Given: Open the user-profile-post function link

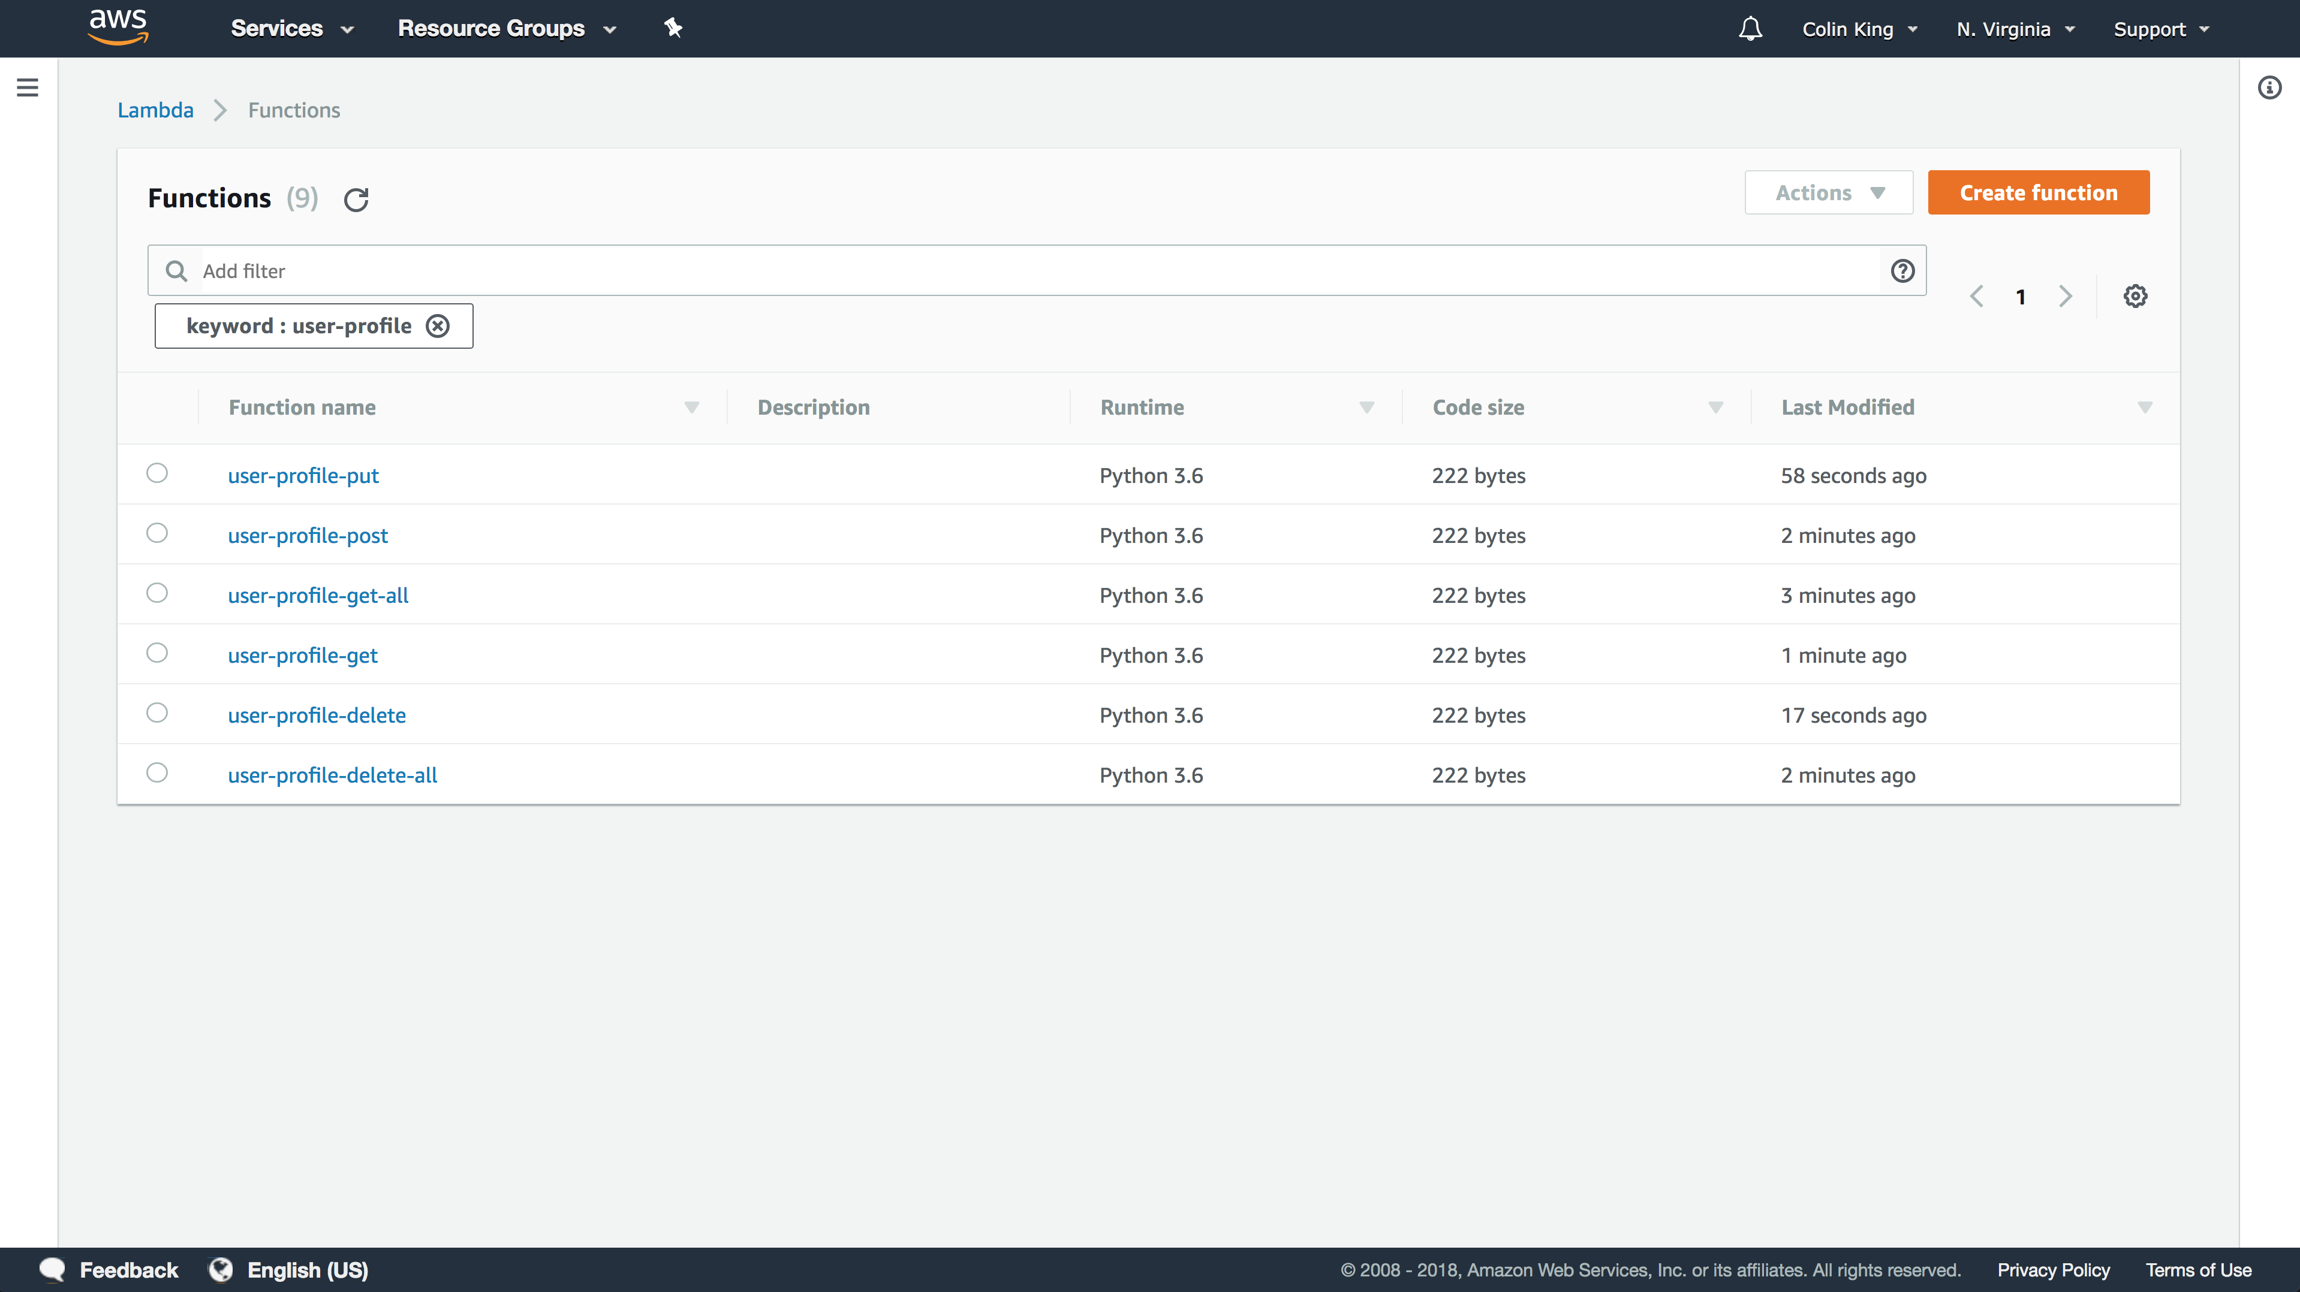Looking at the screenshot, I should tap(308, 535).
